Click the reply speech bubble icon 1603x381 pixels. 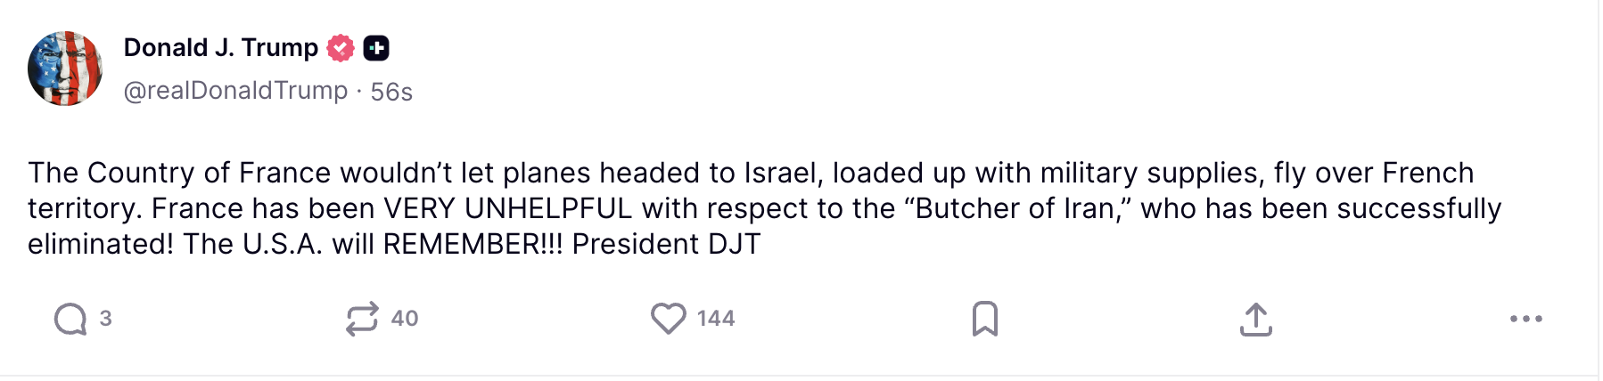click(x=70, y=319)
